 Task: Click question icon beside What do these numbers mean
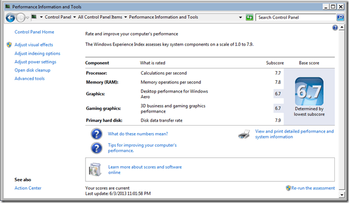[x=96, y=134]
